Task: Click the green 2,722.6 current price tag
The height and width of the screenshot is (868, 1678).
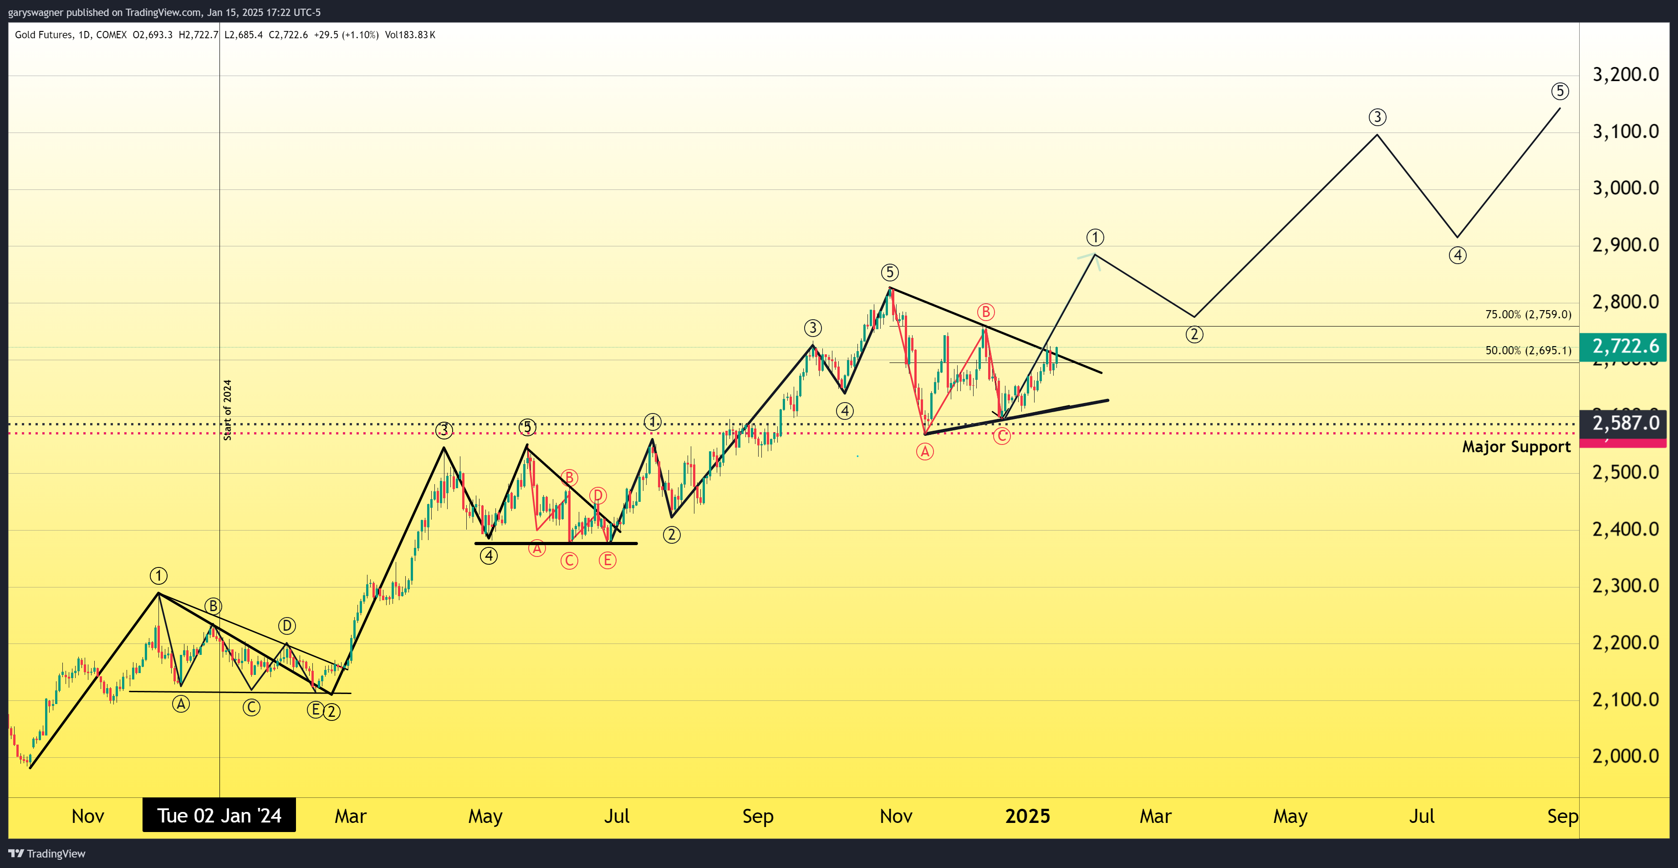Action: pyautogui.click(x=1625, y=346)
